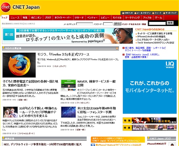Open CNET Networks Japan 人材求む link
Image resolution: width=179 pixels, height=146 pixels.
pyautogui.click(x=142, y=56)
